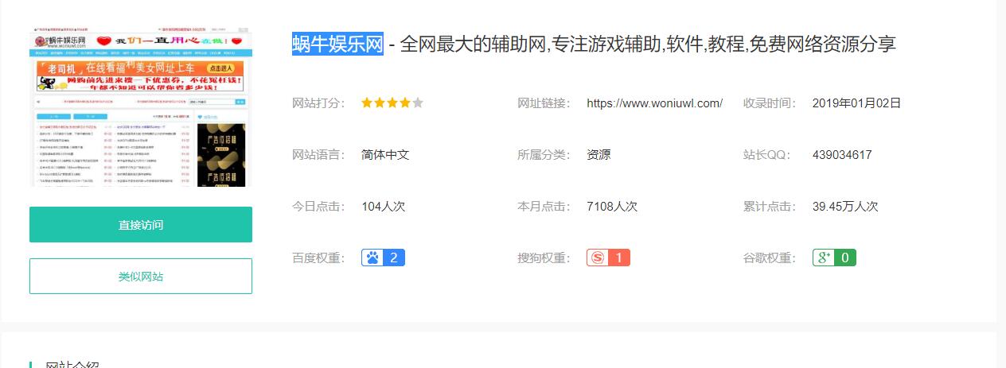The width and height of the screenshot is (1006, 368).
Task: Click the 直接访问 button
Action: coord(141,225)
